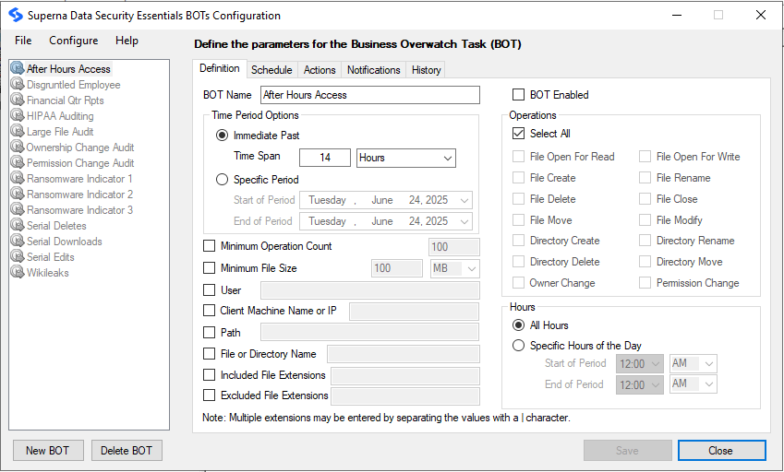Open the Help menu
This screenshot has width=784, height=472.
pyautogui.click(x=127, y=41)
